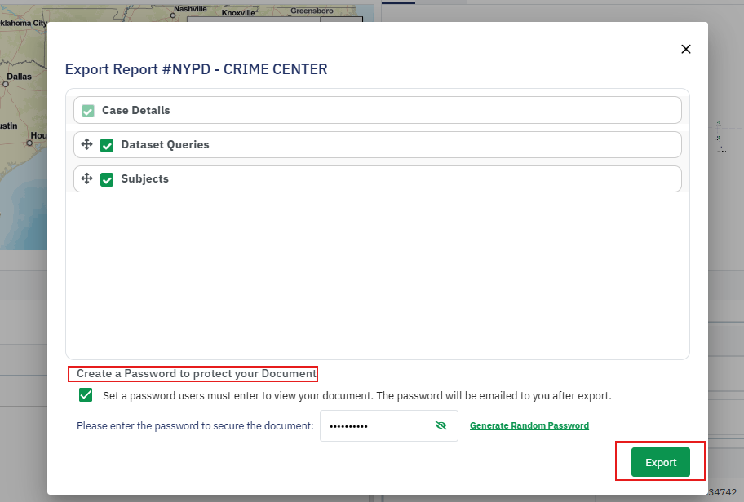Click the Dataset Queries move handle icon
The height and width of the screenshot is (502, 744).
87,144
